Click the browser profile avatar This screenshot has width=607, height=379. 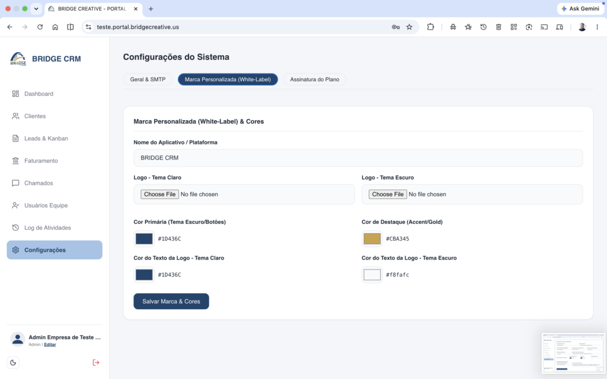coord(582,27)
